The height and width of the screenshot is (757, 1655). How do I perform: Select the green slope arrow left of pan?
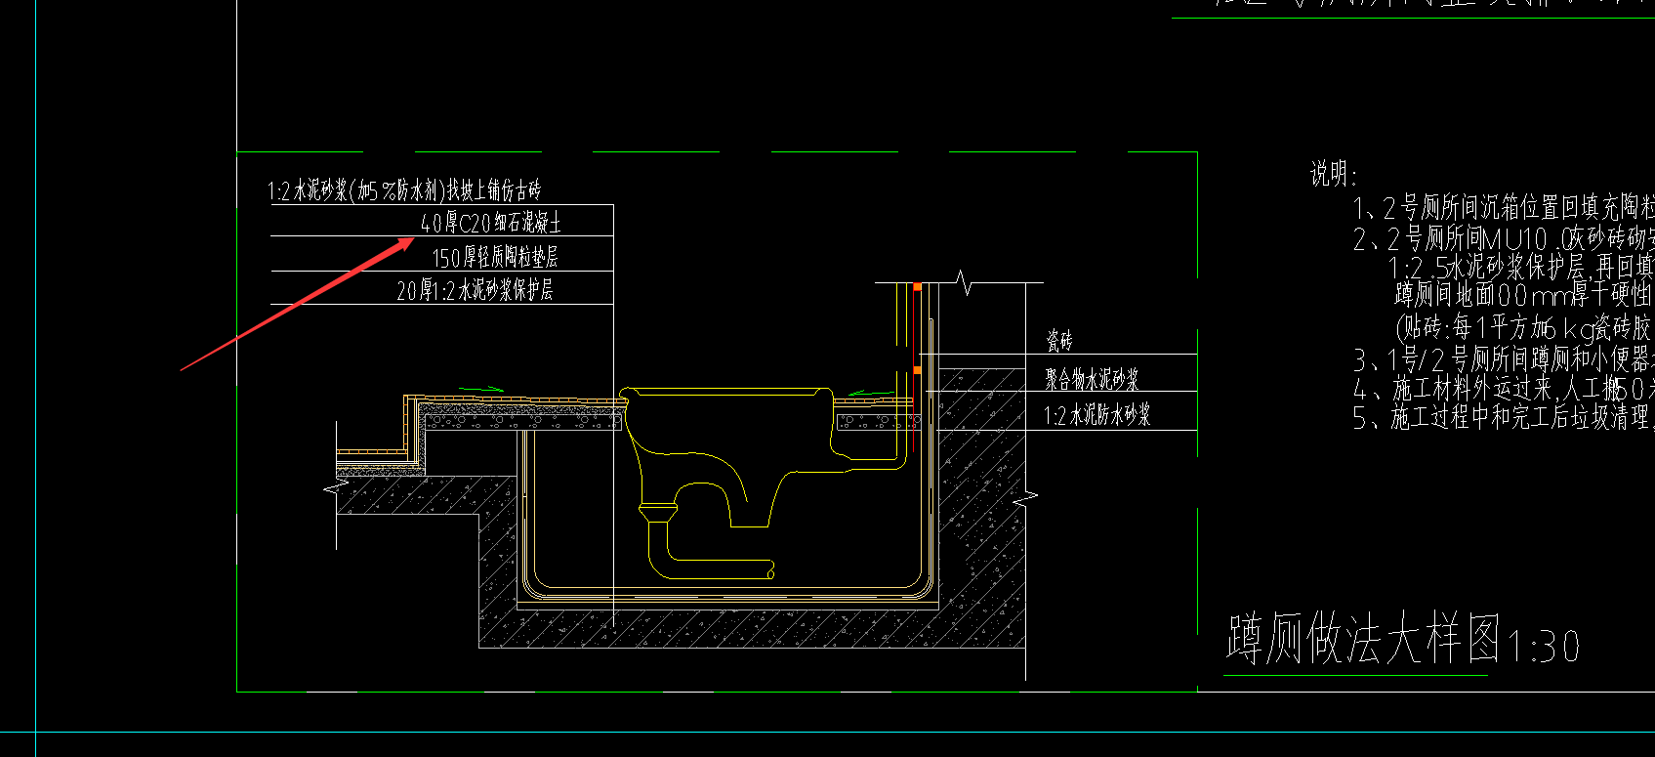[483, 390]
